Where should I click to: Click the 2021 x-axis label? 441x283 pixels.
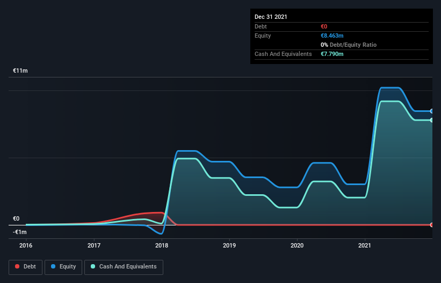(365, 245)
